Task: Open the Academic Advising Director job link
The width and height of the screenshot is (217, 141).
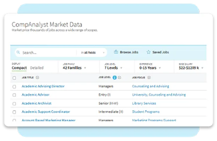Action: [43, 86]
